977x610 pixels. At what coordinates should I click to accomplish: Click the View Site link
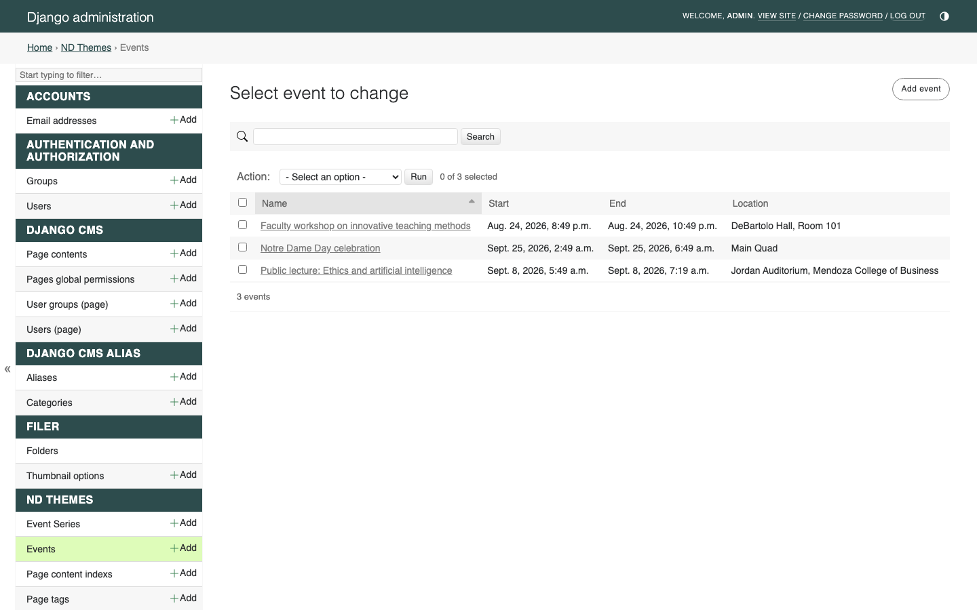(777, 16)
